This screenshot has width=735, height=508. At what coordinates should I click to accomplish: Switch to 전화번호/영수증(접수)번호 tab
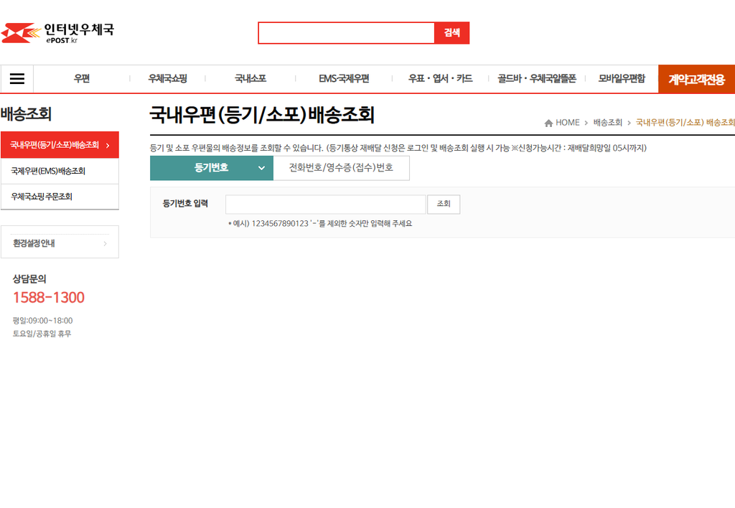[341, 168]
